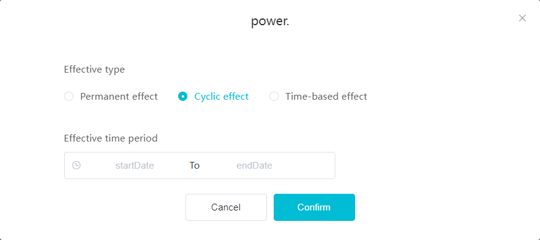Open the endDate time picker
Screen dimensions: 540x240
pyautogui.click(x=255, y=166)
